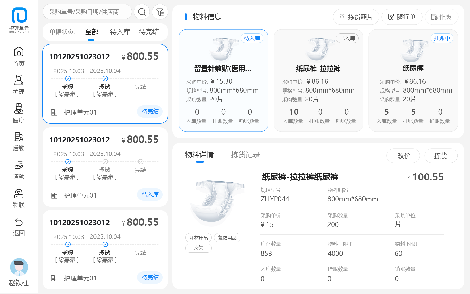Open the 请领 requisition module
Image resolution: width=470 pixels, height=294 pixels.
pyautogui.click(x=19, y=170)
